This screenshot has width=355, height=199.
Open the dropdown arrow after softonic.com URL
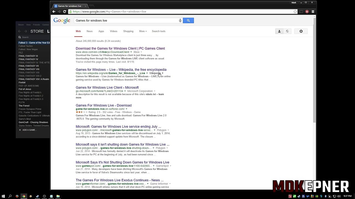(x=126, y=109)
